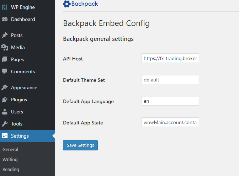Click the Backpack brand text
Image resolution: width=239 pixels, height=176 pixels.
click(x=85, y=4)
